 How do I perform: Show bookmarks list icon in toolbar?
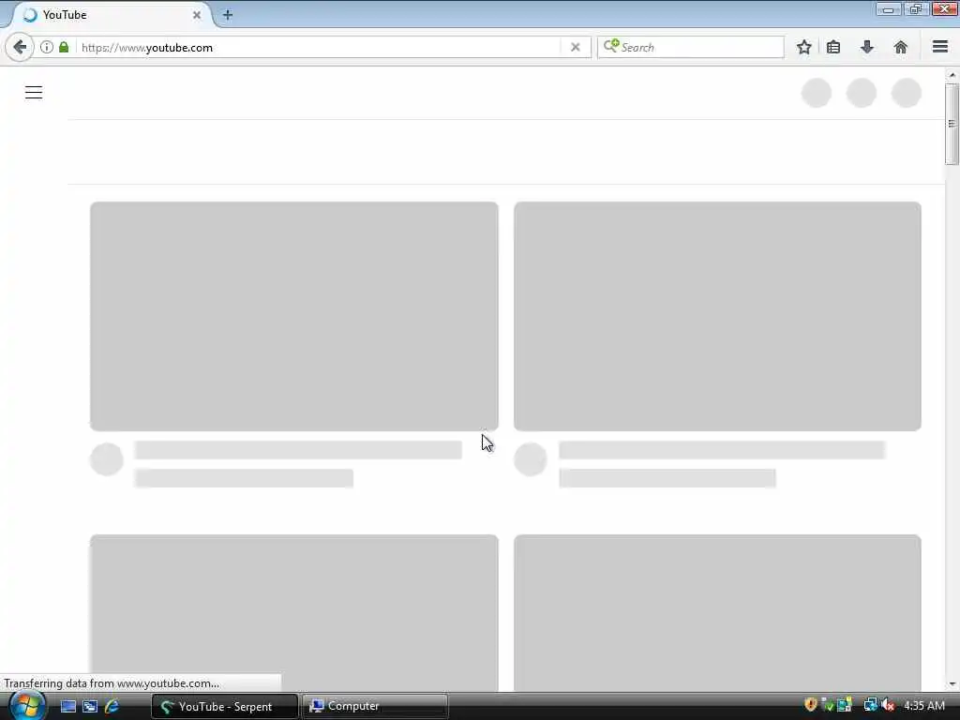pyautogui.click(x=833, y=47)
